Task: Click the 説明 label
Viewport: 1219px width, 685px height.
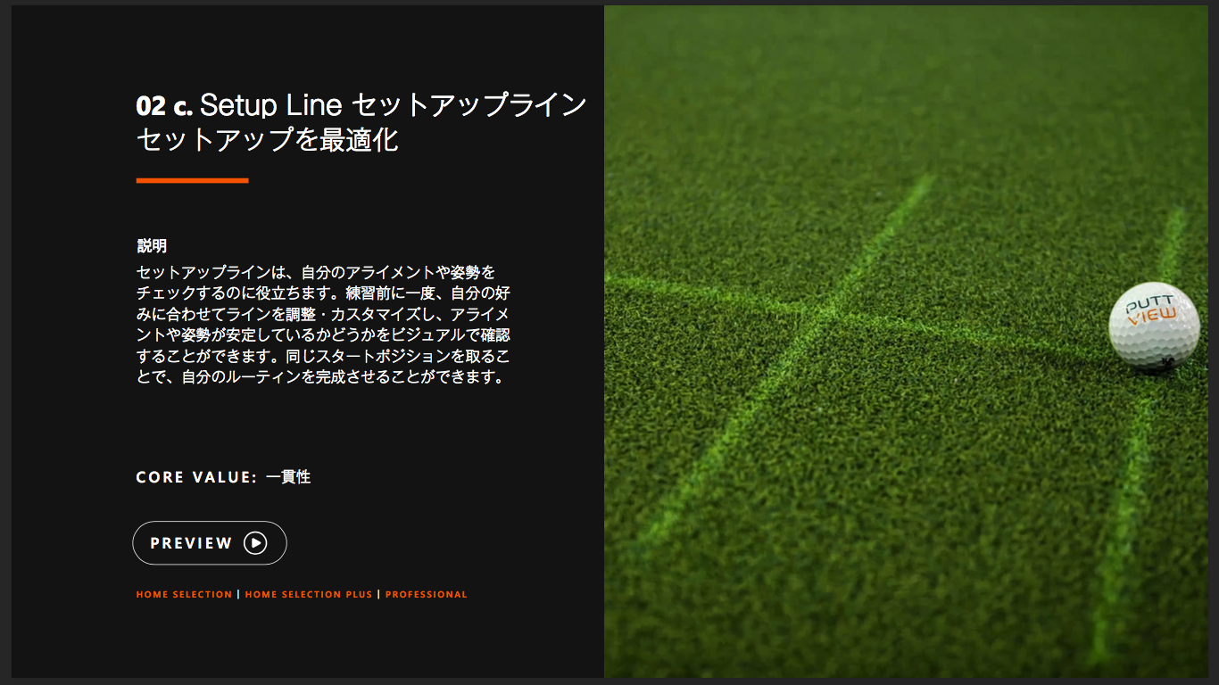Action: [152, 246]
